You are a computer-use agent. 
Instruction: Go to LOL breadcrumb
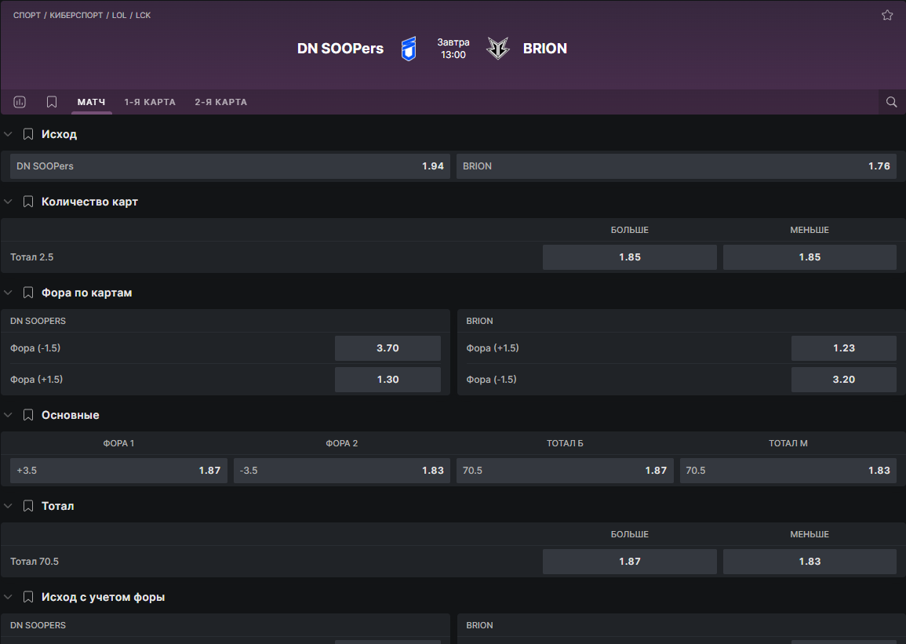pos(119,15)
